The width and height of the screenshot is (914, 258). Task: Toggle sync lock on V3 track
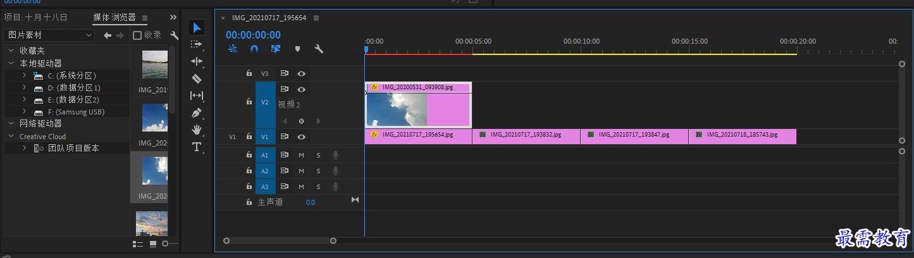coord(285,73)
